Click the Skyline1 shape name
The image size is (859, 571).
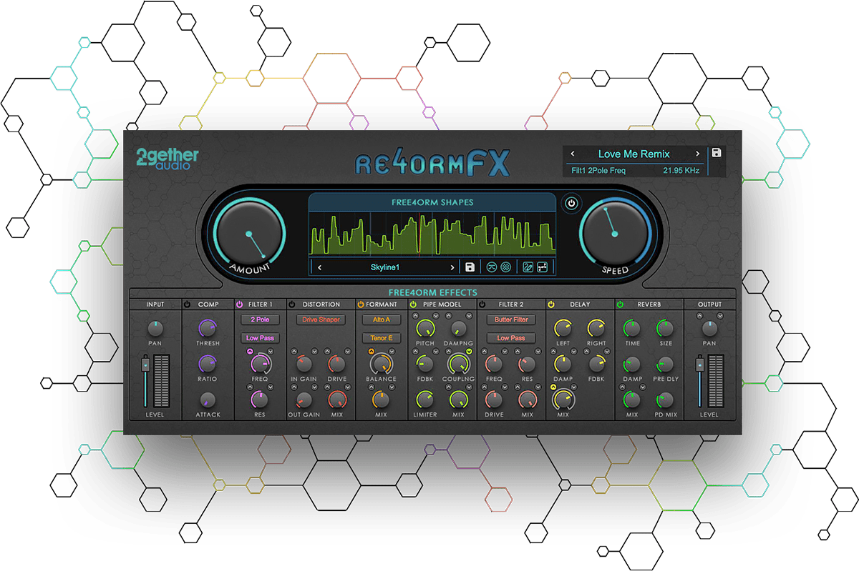click(385, 267)
